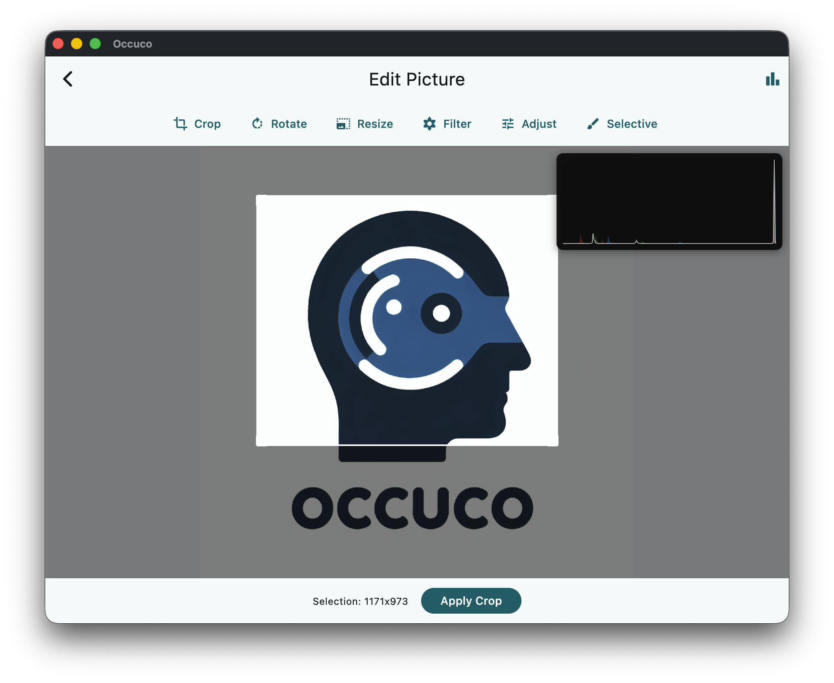Click the Crop tool icon
The height and width of the screenshot is (683, 834).
coord(180,124)
